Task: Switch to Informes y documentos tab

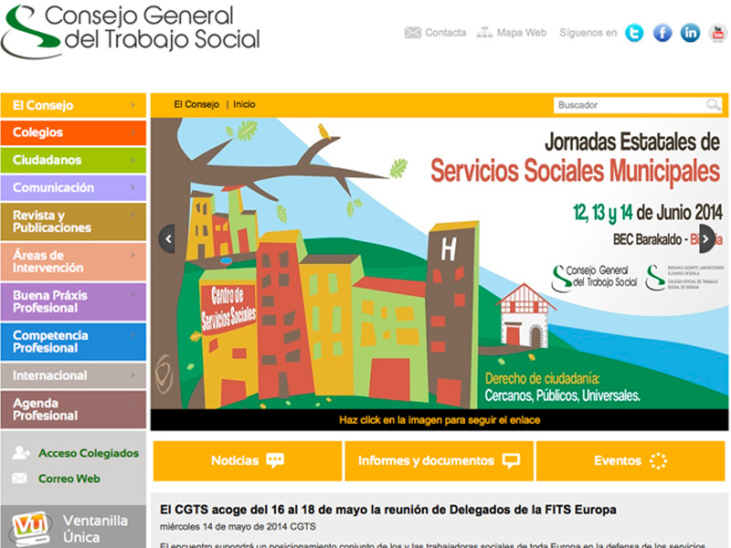Action: [439, 461]
